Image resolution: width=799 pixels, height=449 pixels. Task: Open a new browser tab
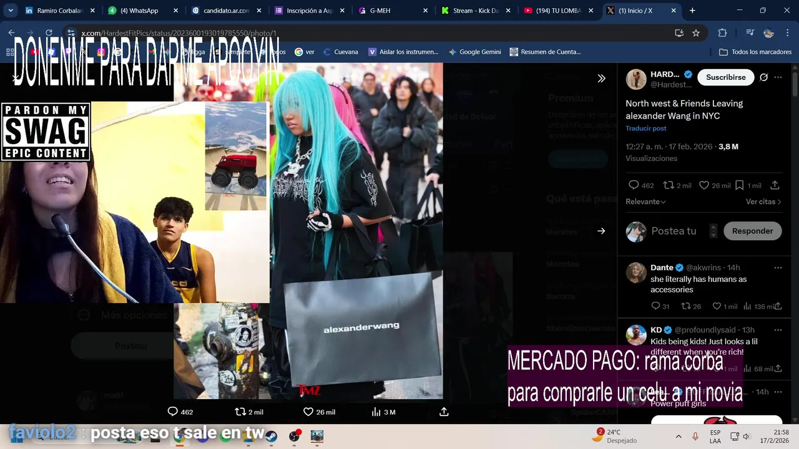692,11
